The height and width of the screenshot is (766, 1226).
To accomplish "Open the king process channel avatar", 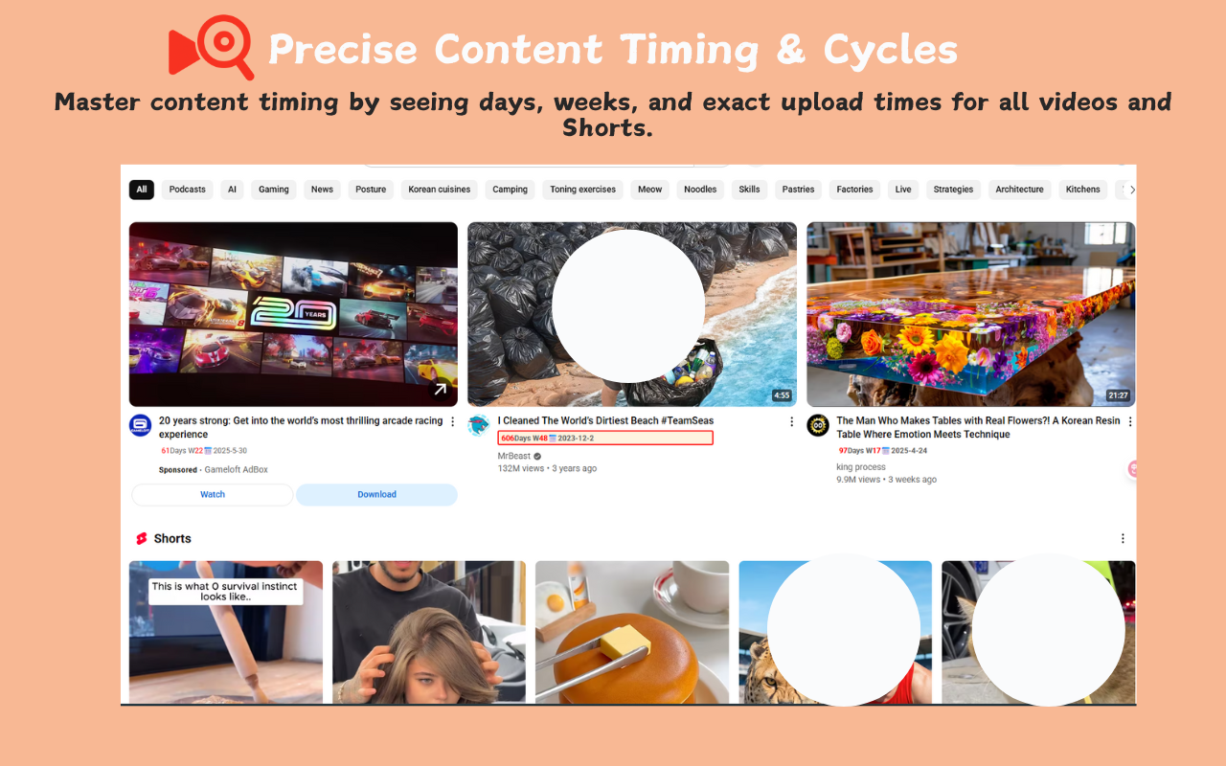I will point(818,426).
